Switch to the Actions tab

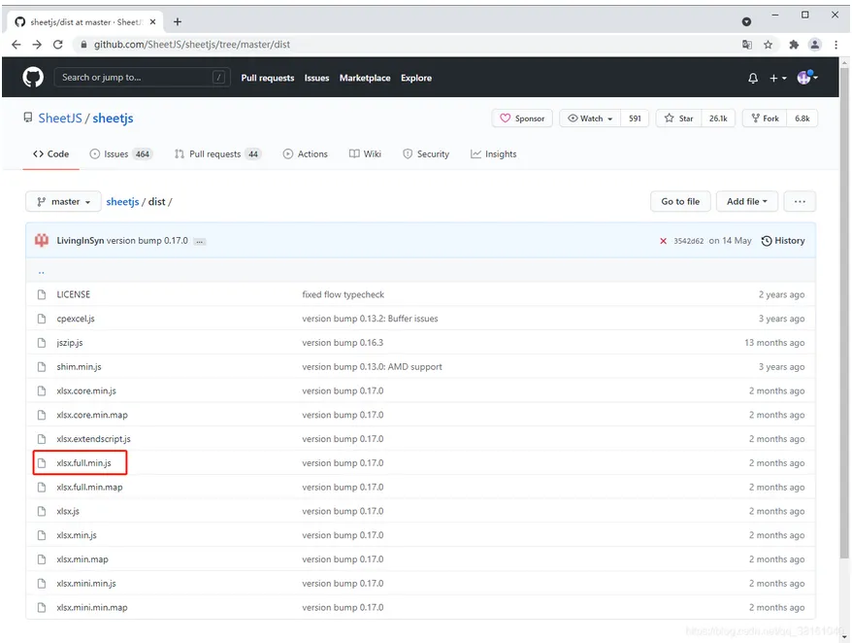pyautogui.click(x=306, y=153)
